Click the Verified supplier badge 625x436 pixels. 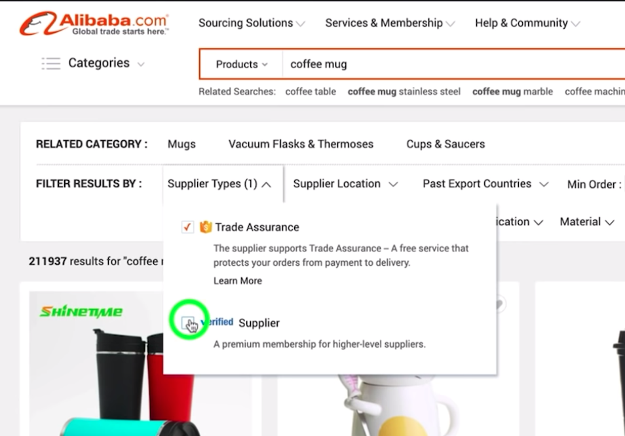(218, 321)
